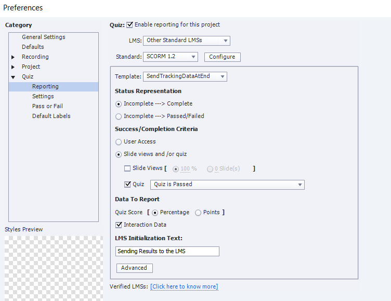Open Pass or Fail quiz settings
Screen dimensions: 391x301
click(x=47, y=106)
